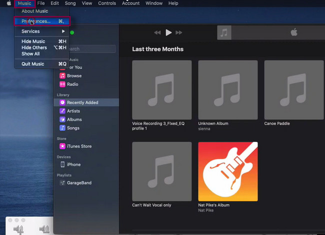325x235 pixels.
Task: Click the Recently Added clock icon
Action: click(62, 102)
